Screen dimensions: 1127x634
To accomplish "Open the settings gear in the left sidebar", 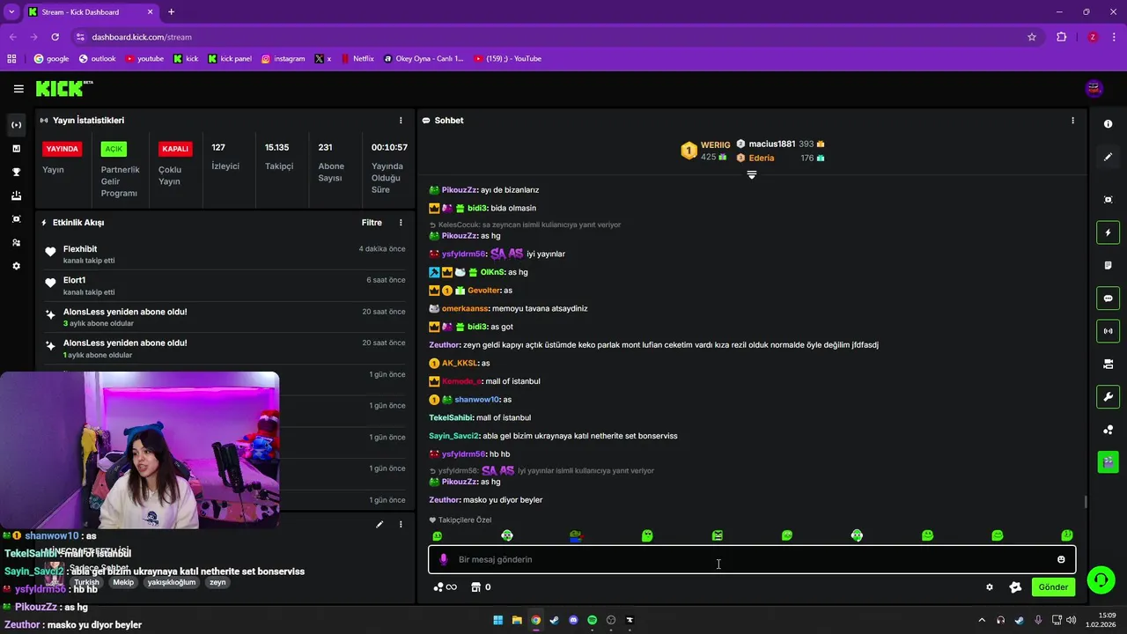I will 16,266.
